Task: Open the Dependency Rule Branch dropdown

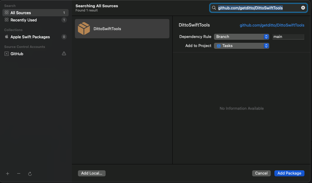Action: tap(241, 37)
